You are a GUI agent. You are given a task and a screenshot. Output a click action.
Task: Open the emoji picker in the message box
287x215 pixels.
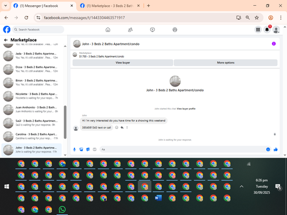(x=268, y=150)
